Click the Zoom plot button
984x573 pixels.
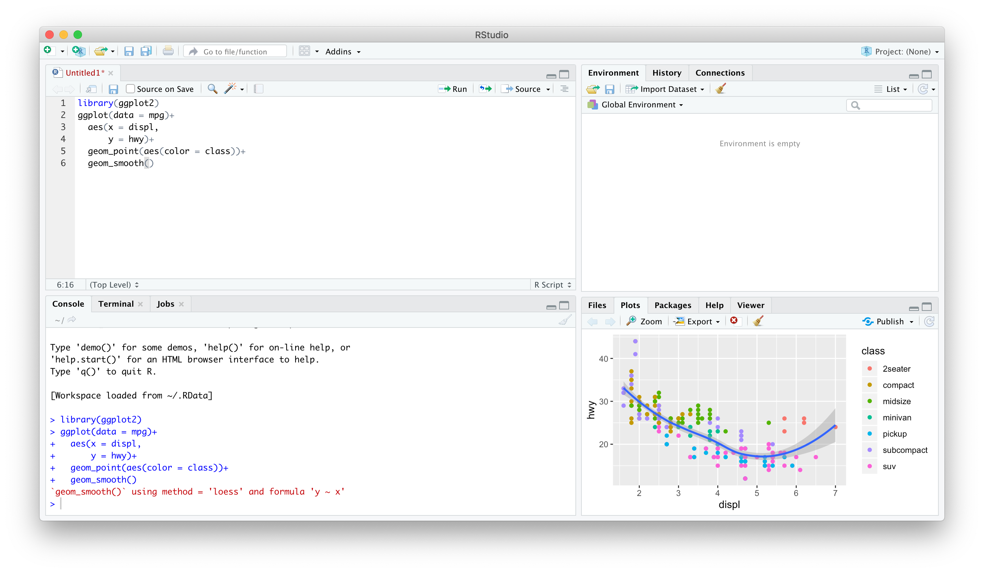point(644,321)
